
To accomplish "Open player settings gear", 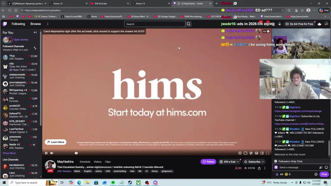I will [x=240, y=153].
